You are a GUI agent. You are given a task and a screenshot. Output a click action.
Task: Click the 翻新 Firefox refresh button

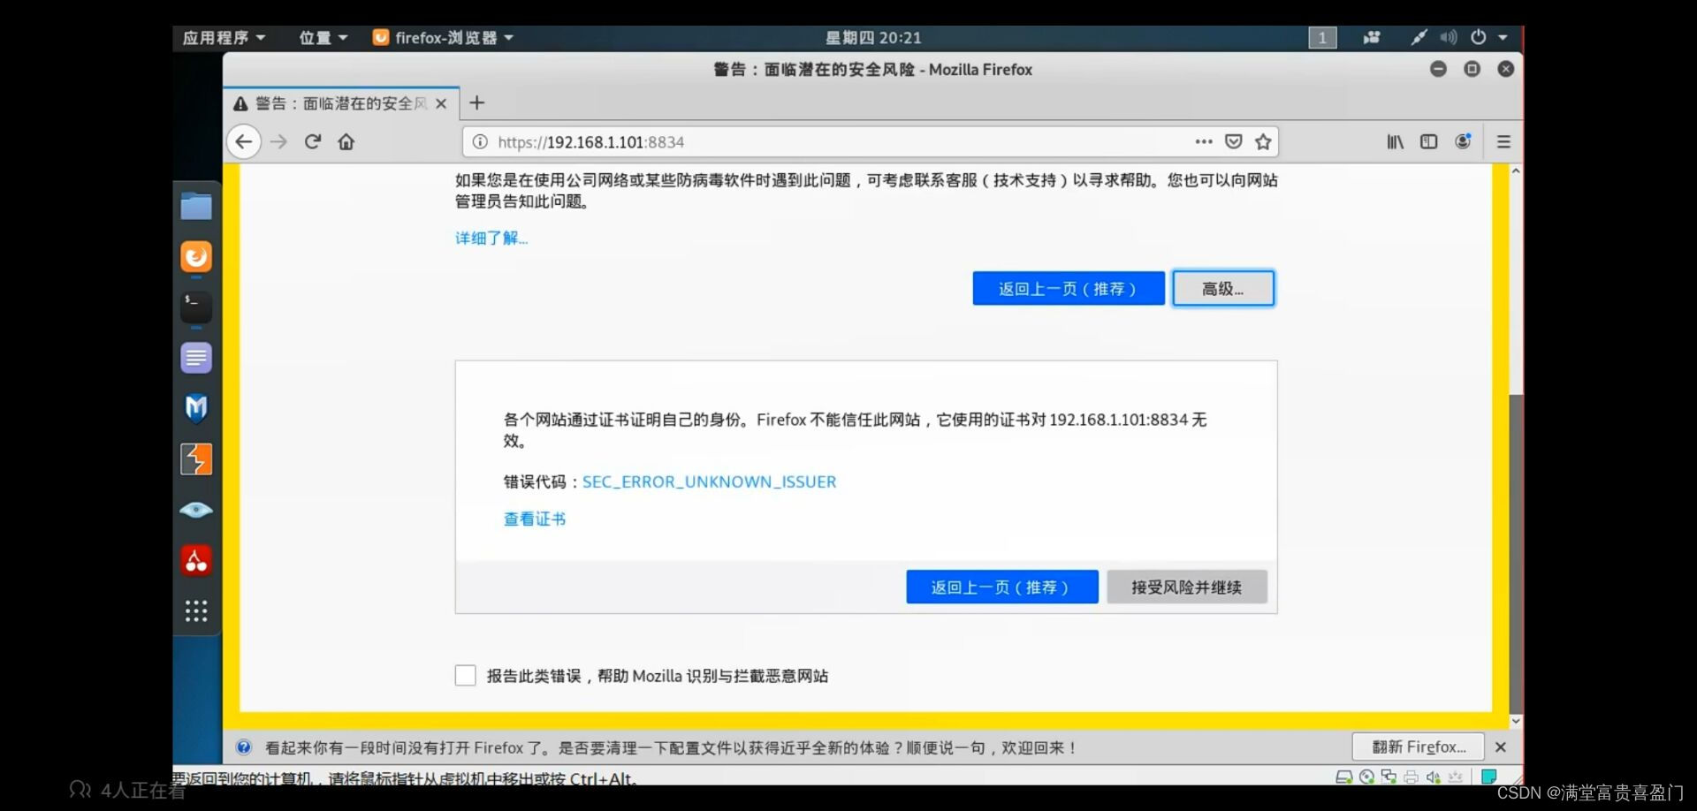click(x=1419, y=747)
